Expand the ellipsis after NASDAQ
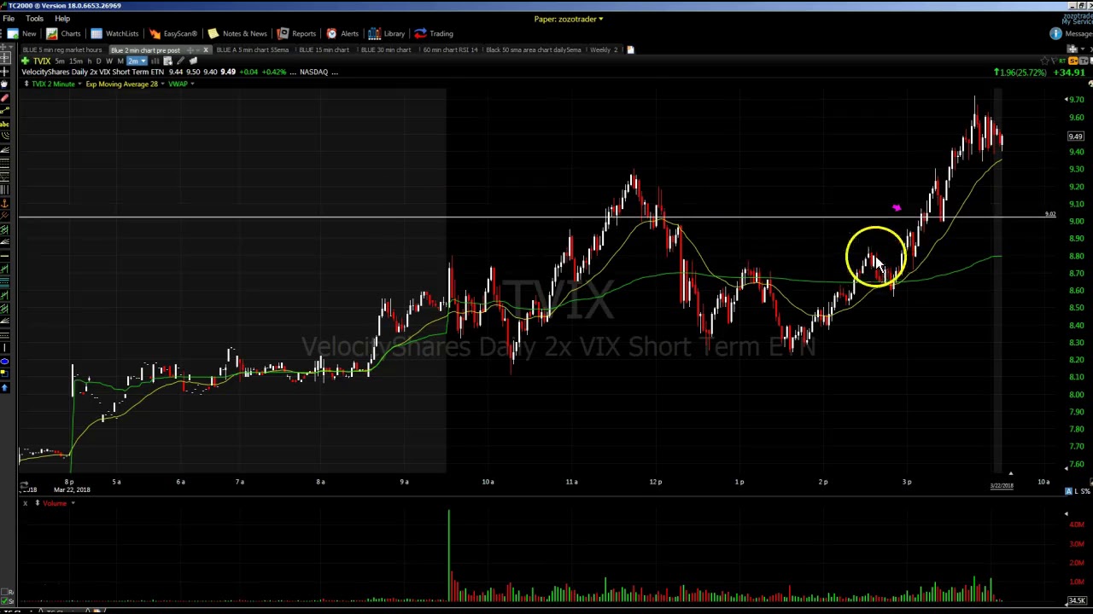Image resolution: width=1093 pixels, height=614 pixels. (335, 72)
